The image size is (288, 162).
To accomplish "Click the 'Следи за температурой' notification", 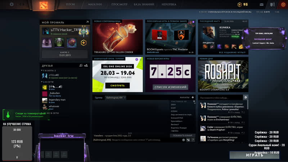I will click(26, 114).
